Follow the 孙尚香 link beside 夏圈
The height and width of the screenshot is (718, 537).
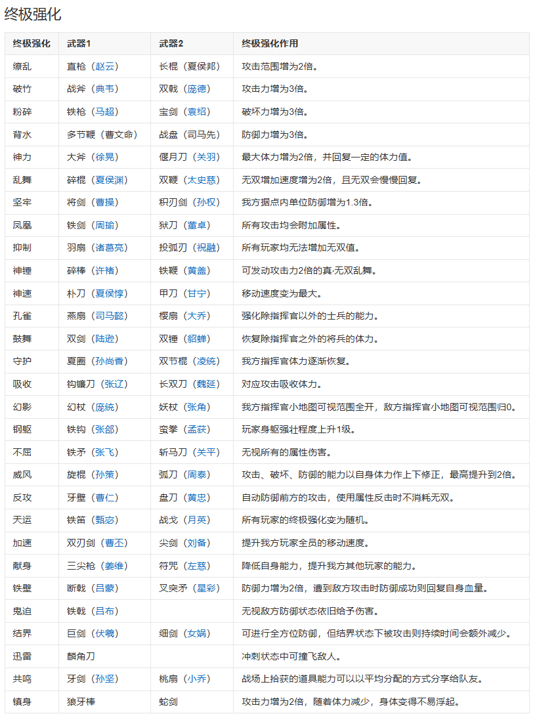click(110, 361)
